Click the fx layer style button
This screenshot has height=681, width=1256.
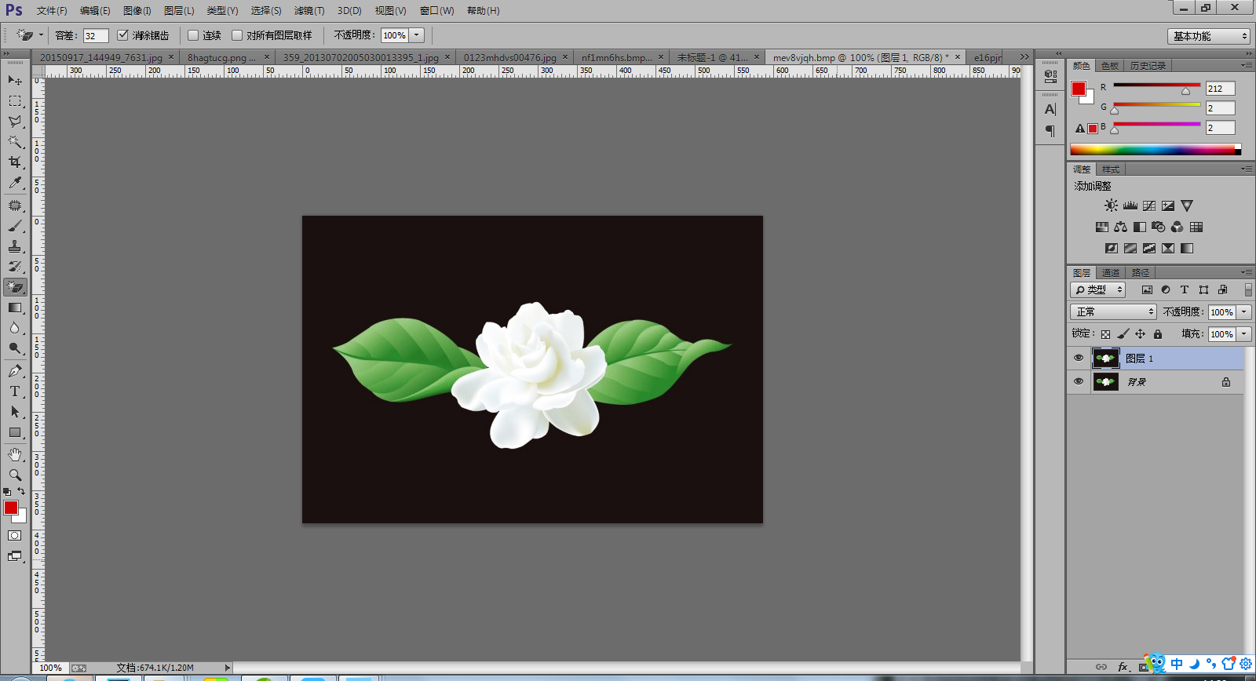click(x=1123, y=667)
